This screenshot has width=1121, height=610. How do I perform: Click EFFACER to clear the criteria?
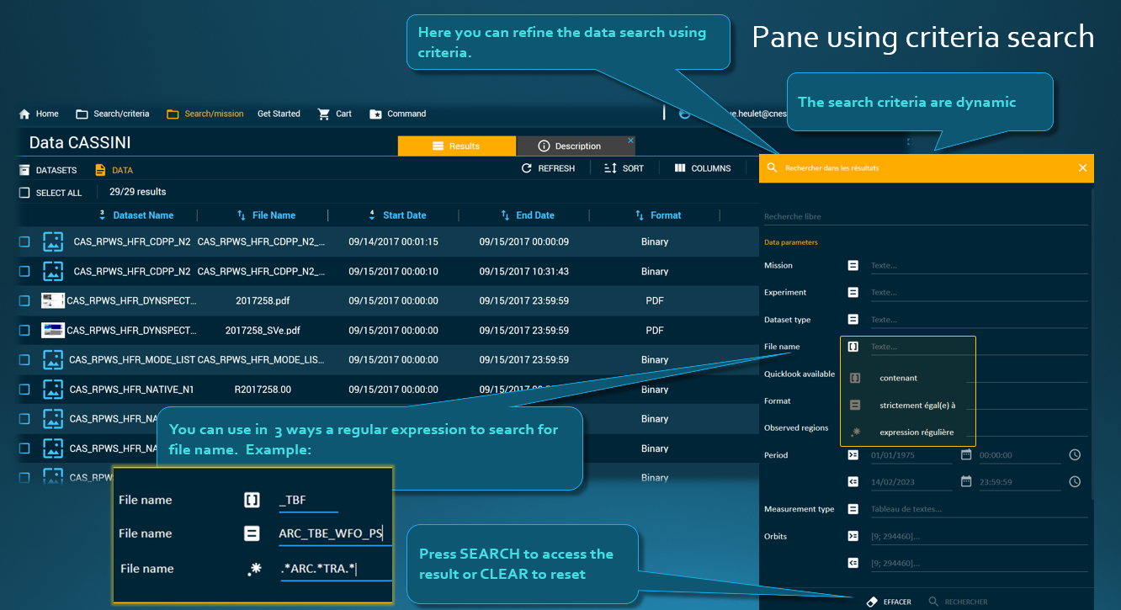pyautogui.click(x=890, y=602)
